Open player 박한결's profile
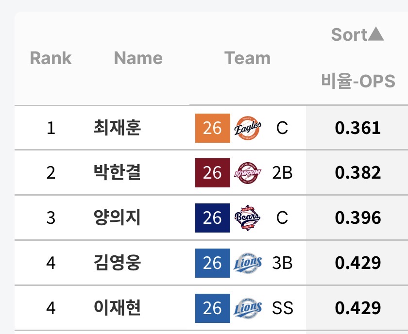This screenshot has width=408, height=334. [117, 173]
